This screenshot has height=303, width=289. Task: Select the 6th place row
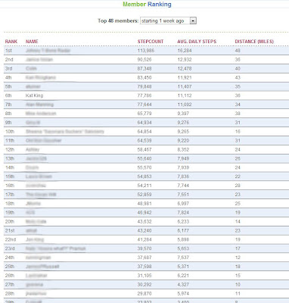pyautogui.click(x=146, y=95)
